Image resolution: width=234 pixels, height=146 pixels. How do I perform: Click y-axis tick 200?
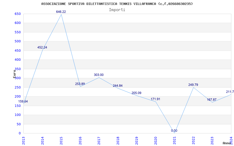coord(18,97)
